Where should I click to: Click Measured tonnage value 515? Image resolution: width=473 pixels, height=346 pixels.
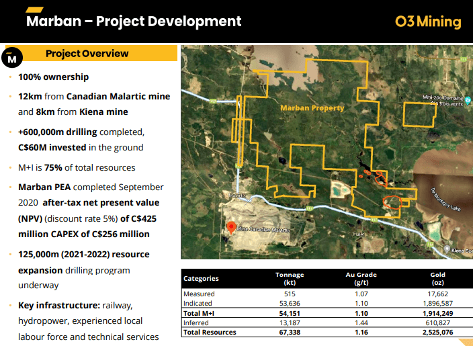(290, 294)
